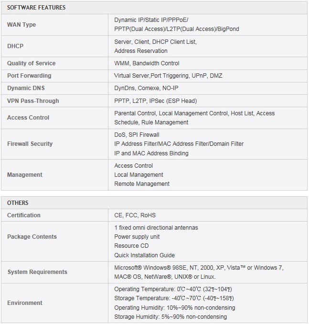Click the Management row label
The image size is (309, 324).
coord(25,175)
